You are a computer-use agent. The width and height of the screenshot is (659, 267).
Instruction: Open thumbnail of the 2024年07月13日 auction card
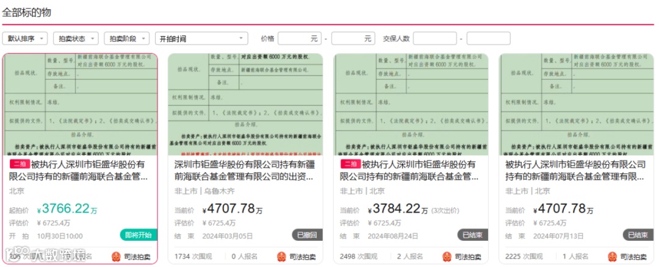point(577,104)
